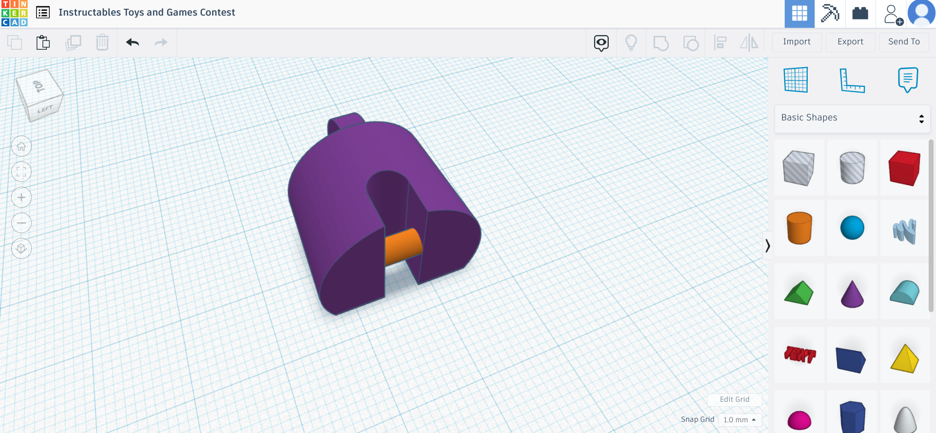Open the Snap Grid 1.0 mm dropdown
The height and width of the screenshot is (433, 936).
coord(740,420)
